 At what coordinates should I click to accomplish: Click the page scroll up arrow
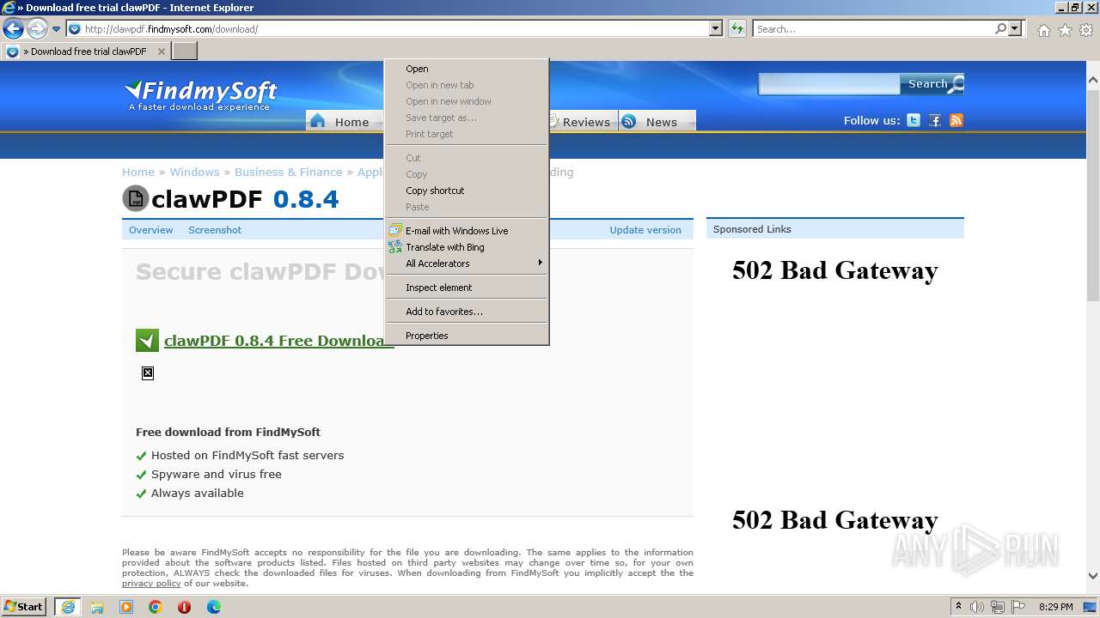coord(1093,80)
